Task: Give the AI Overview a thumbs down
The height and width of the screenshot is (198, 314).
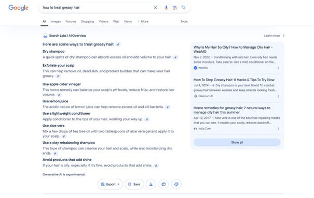Action: point(176,184)
